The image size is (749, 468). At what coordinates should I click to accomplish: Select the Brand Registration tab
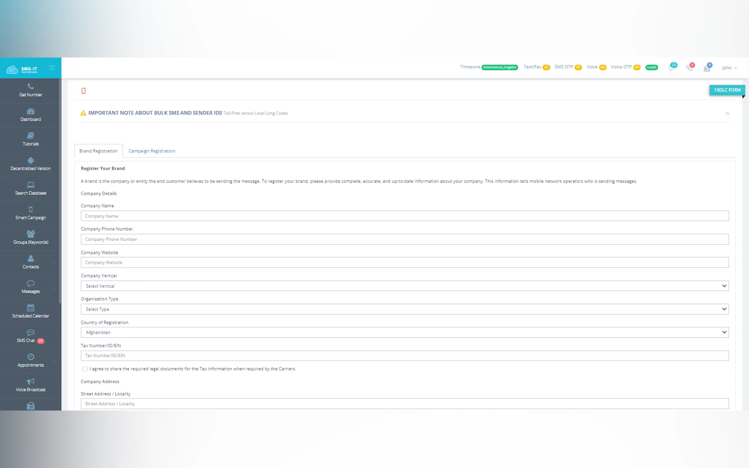(98, 151)
